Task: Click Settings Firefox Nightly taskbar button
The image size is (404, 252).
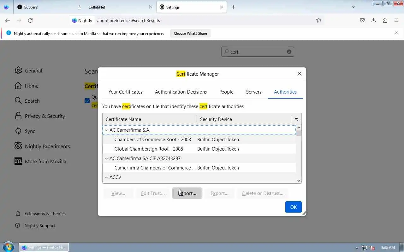Action: pos(44,247)
